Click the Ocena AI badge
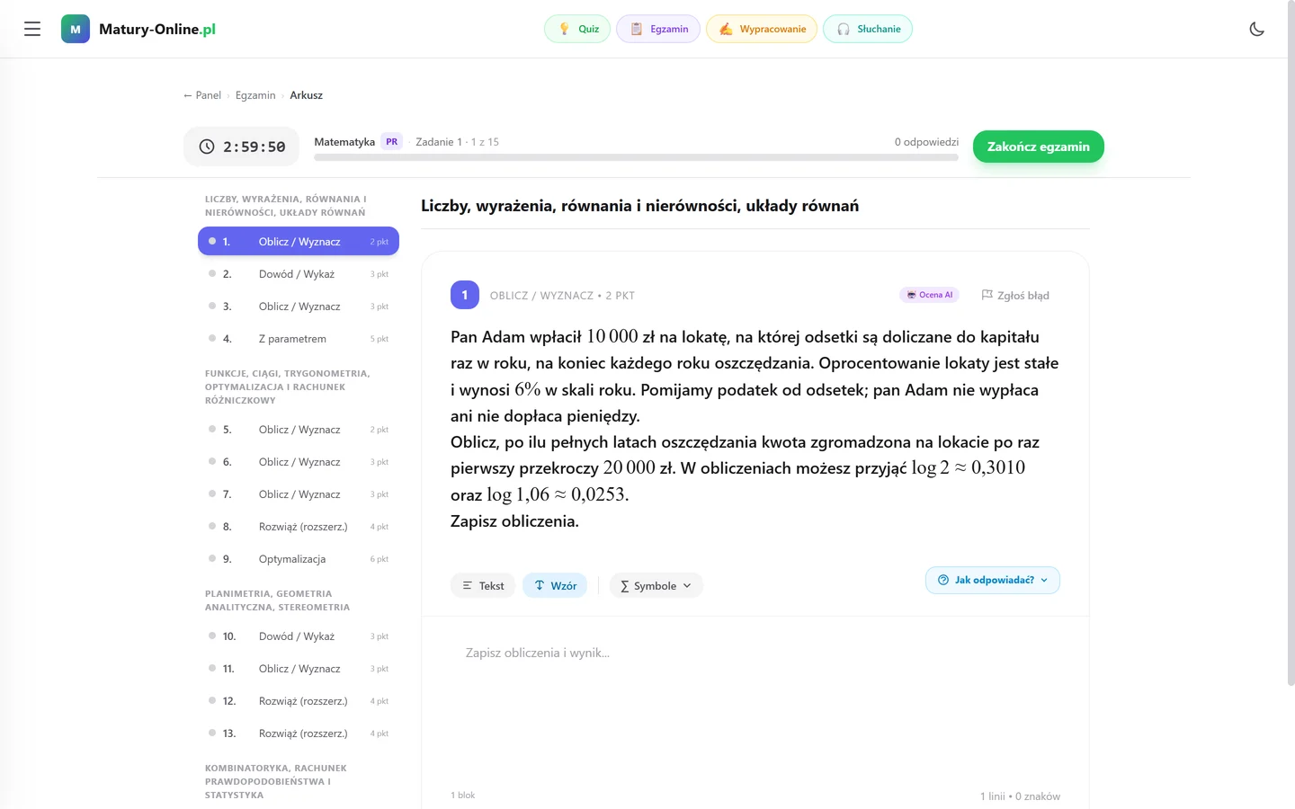1295x809 pixels. tap(930, 295)
